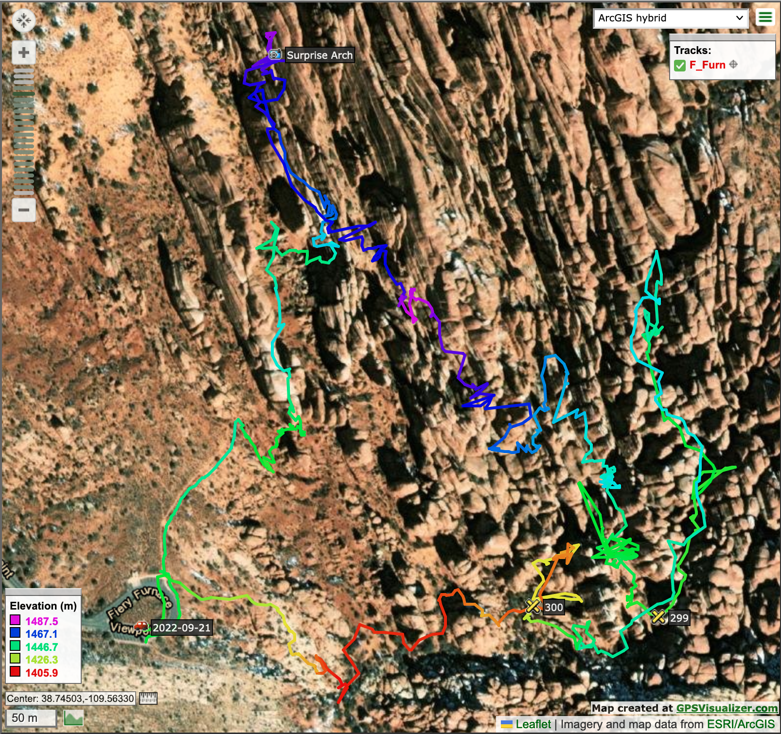Zoom out with the minus button
Screen dimensions: 781x734
tap(23, 210)
